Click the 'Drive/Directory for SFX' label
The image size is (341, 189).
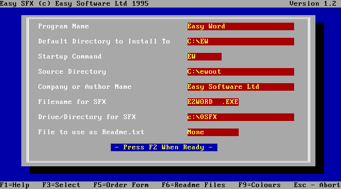click(87, 117)
